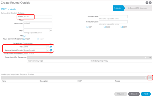Close the Create Routed Outside dialog

pos(150,3)
